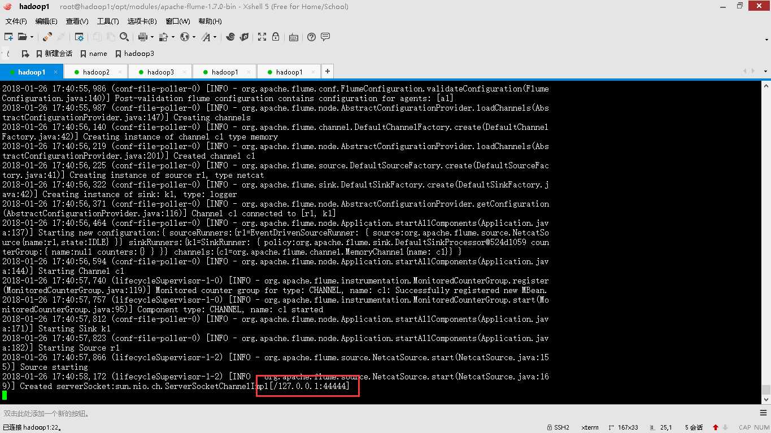
Task: Open the 选项卡(B) menu
Action: click(142, 21)
